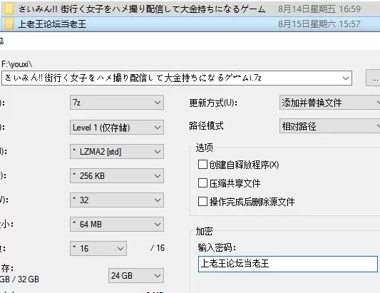Click date 8月14日星期五 16:59
Viewport: 380px width, 293px height.
tap(319, 9)
